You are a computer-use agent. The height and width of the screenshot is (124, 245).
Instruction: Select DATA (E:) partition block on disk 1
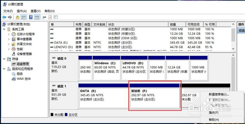103,95
